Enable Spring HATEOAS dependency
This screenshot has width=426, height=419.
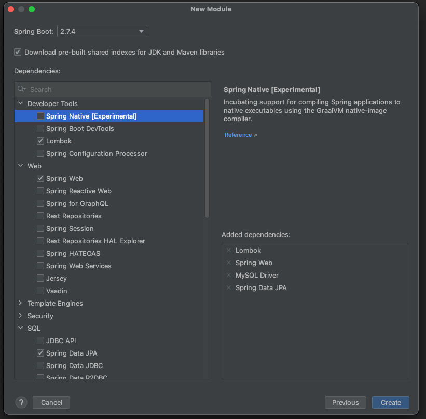point(40,253)
